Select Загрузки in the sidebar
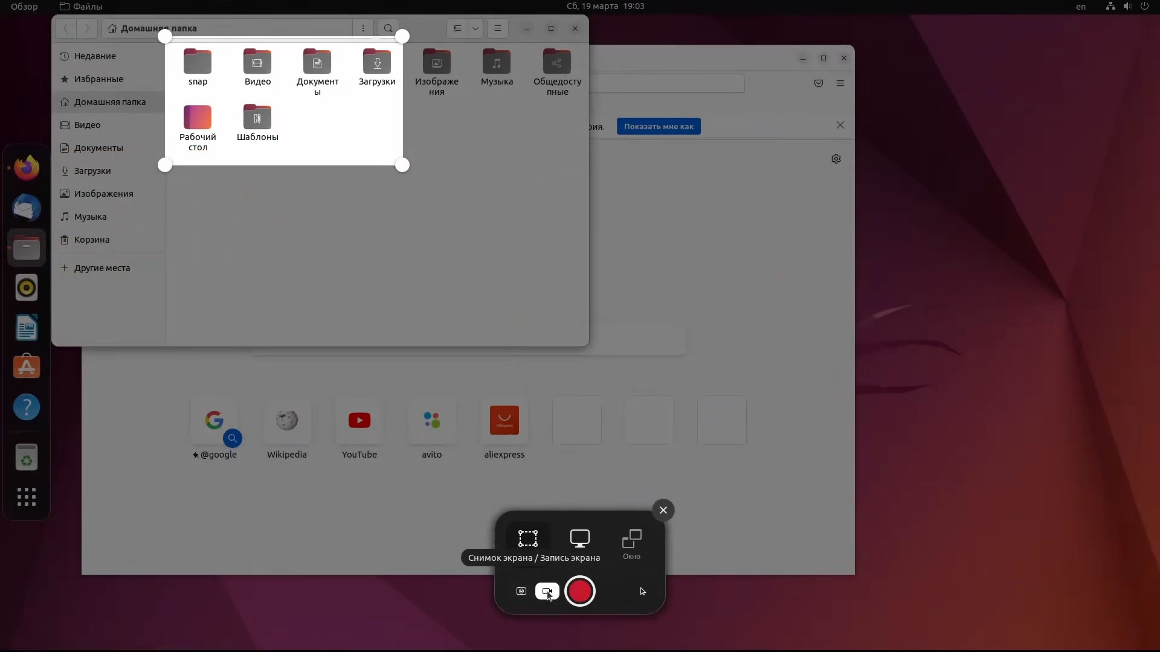1160x652 pixels. click(108, 171)
